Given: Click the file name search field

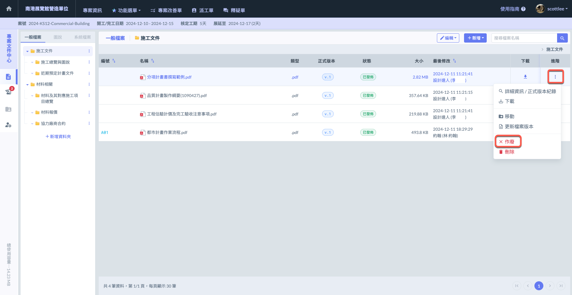Looking at the screenshot, I should [524, 38].
